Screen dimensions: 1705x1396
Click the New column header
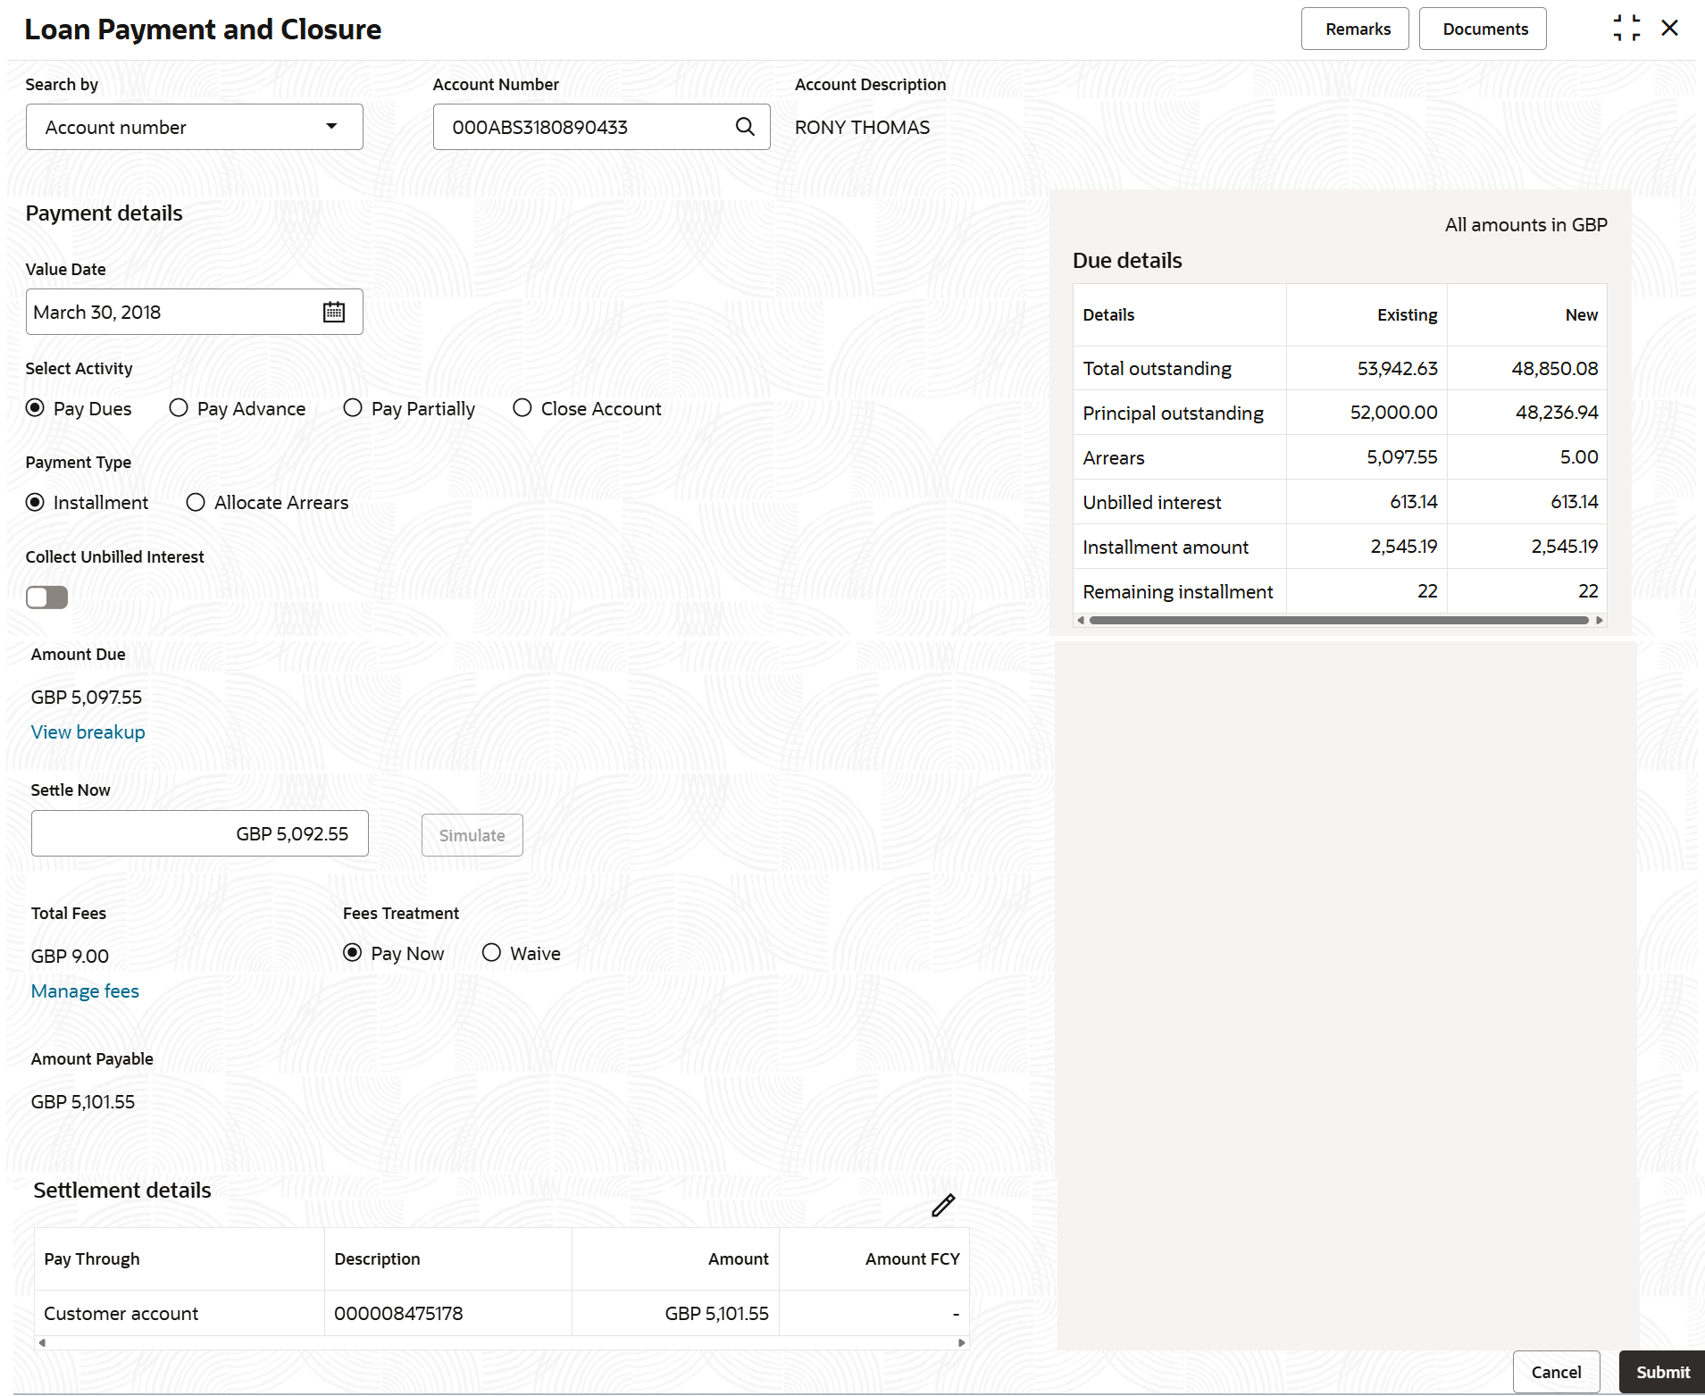coord(1582,315)
